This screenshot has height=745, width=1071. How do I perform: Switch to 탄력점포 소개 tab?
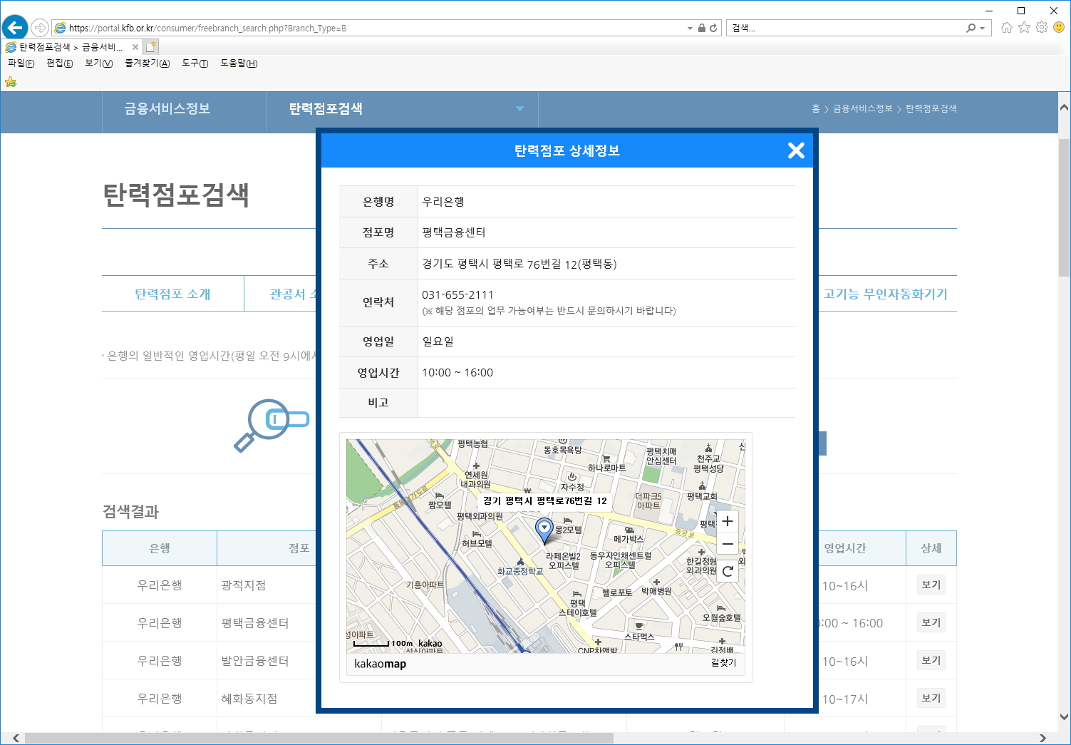172,294
